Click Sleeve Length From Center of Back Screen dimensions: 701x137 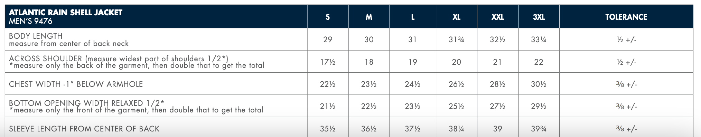tap(84, 129)
